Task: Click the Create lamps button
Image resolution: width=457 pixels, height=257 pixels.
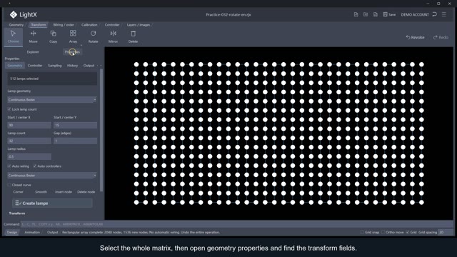Action: (52, 203)
